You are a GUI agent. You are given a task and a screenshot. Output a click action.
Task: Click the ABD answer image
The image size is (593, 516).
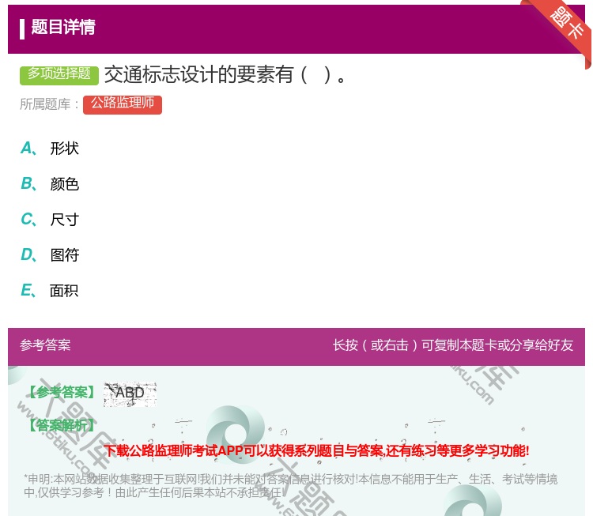pyautogui.click(x=130, y=394)
